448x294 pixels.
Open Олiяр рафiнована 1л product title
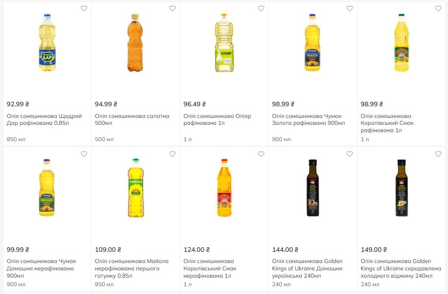[217, 120]
